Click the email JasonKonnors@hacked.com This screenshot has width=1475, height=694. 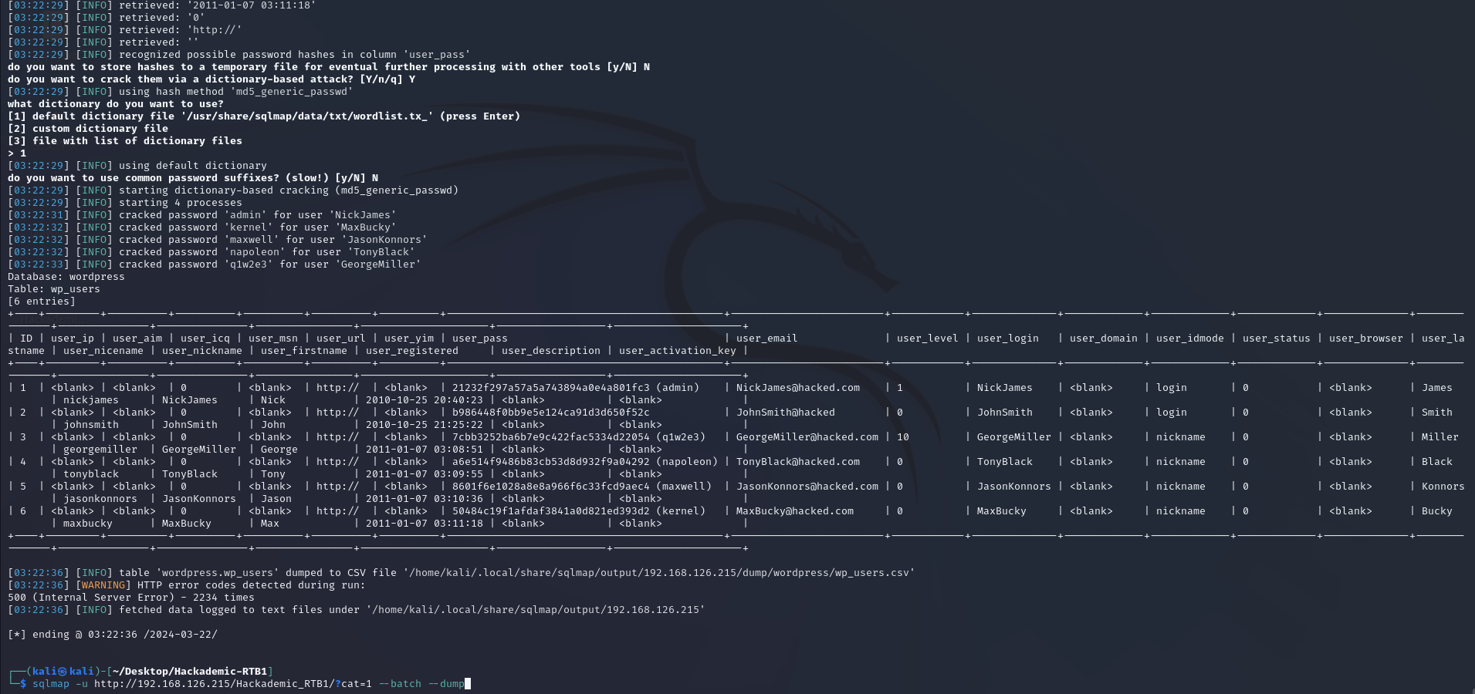pos(807,487)
